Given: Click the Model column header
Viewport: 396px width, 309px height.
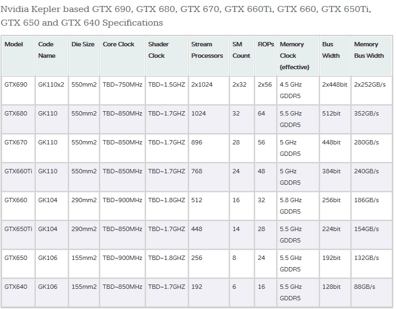Looking at the screenshot, I should coord(18,56).
